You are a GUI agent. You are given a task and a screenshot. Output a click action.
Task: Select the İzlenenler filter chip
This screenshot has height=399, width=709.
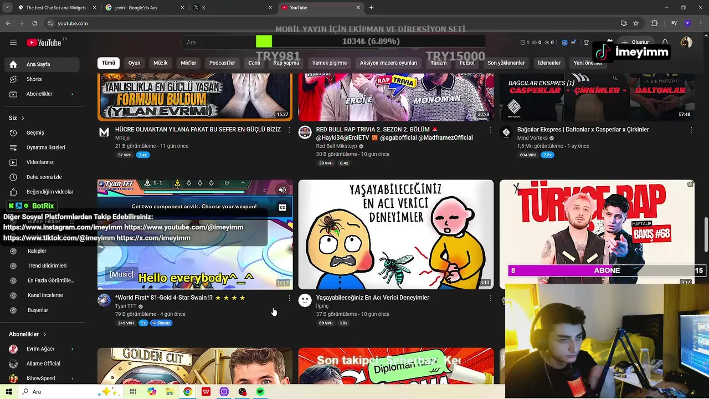[x=549, y=63]
